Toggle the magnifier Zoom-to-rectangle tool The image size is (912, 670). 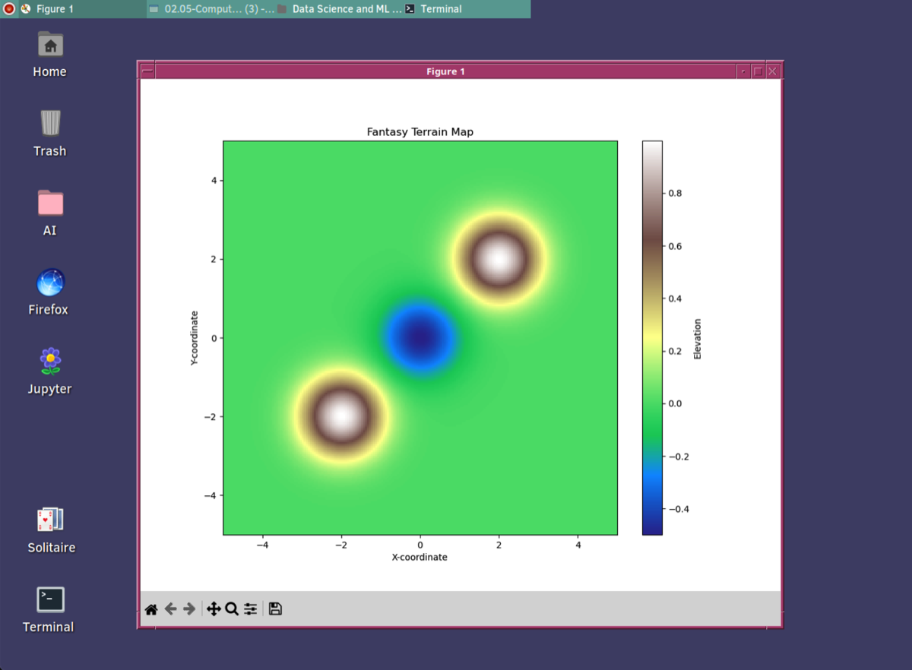point(232,609)
